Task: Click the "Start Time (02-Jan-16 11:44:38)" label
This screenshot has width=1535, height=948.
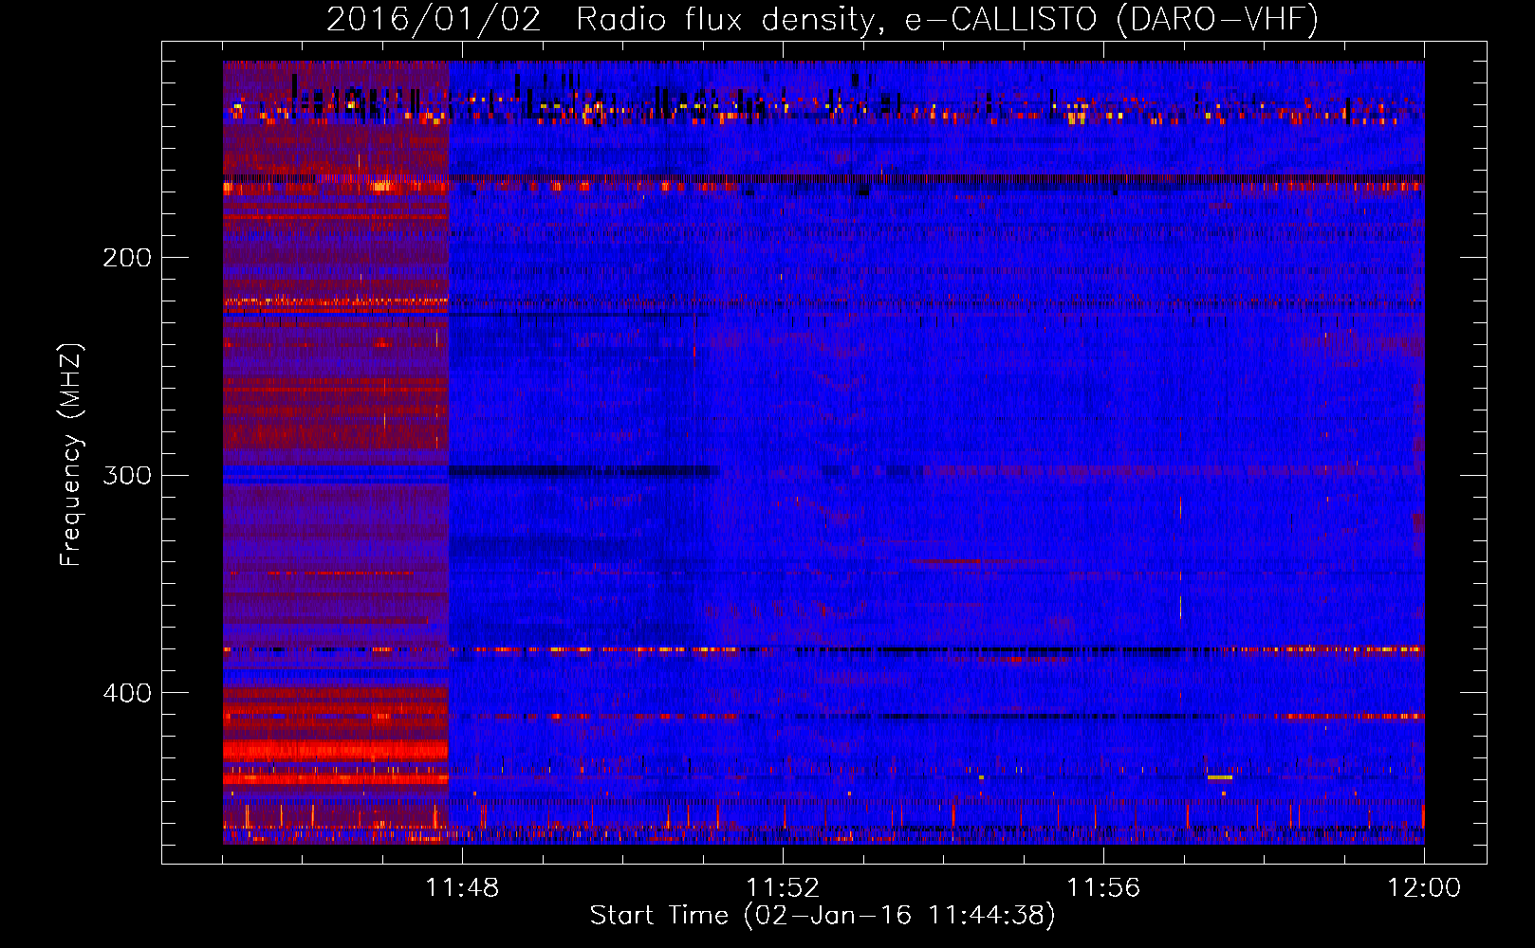Action: [823, 916]
